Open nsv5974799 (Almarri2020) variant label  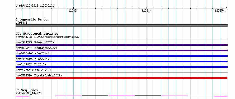point(35,42)
